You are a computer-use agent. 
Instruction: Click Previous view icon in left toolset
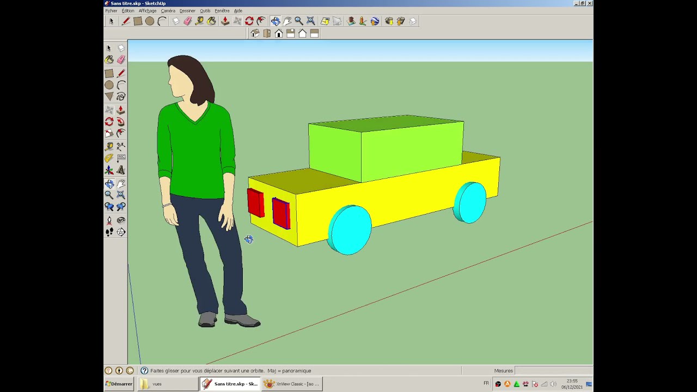pos(109,207)
